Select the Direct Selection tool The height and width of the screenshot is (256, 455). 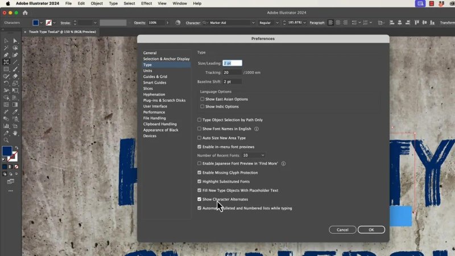tap(15, 40)
